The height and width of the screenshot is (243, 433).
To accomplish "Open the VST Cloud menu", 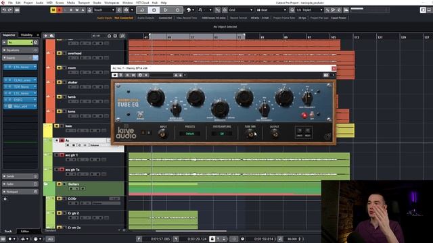I will [x=142, y=3].
